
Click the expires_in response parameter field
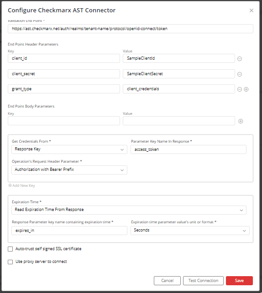point(69,231)
